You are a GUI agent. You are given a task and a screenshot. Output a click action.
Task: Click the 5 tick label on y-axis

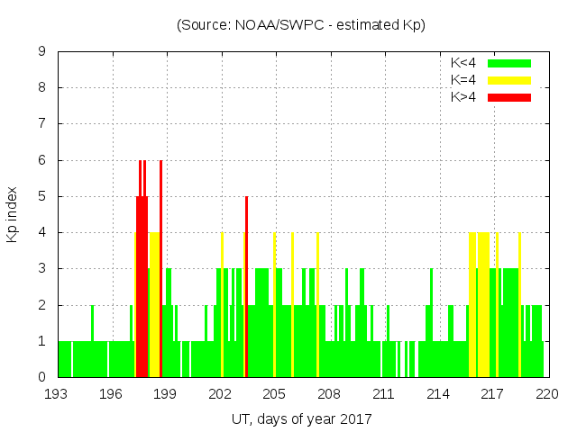pos(42,196)
